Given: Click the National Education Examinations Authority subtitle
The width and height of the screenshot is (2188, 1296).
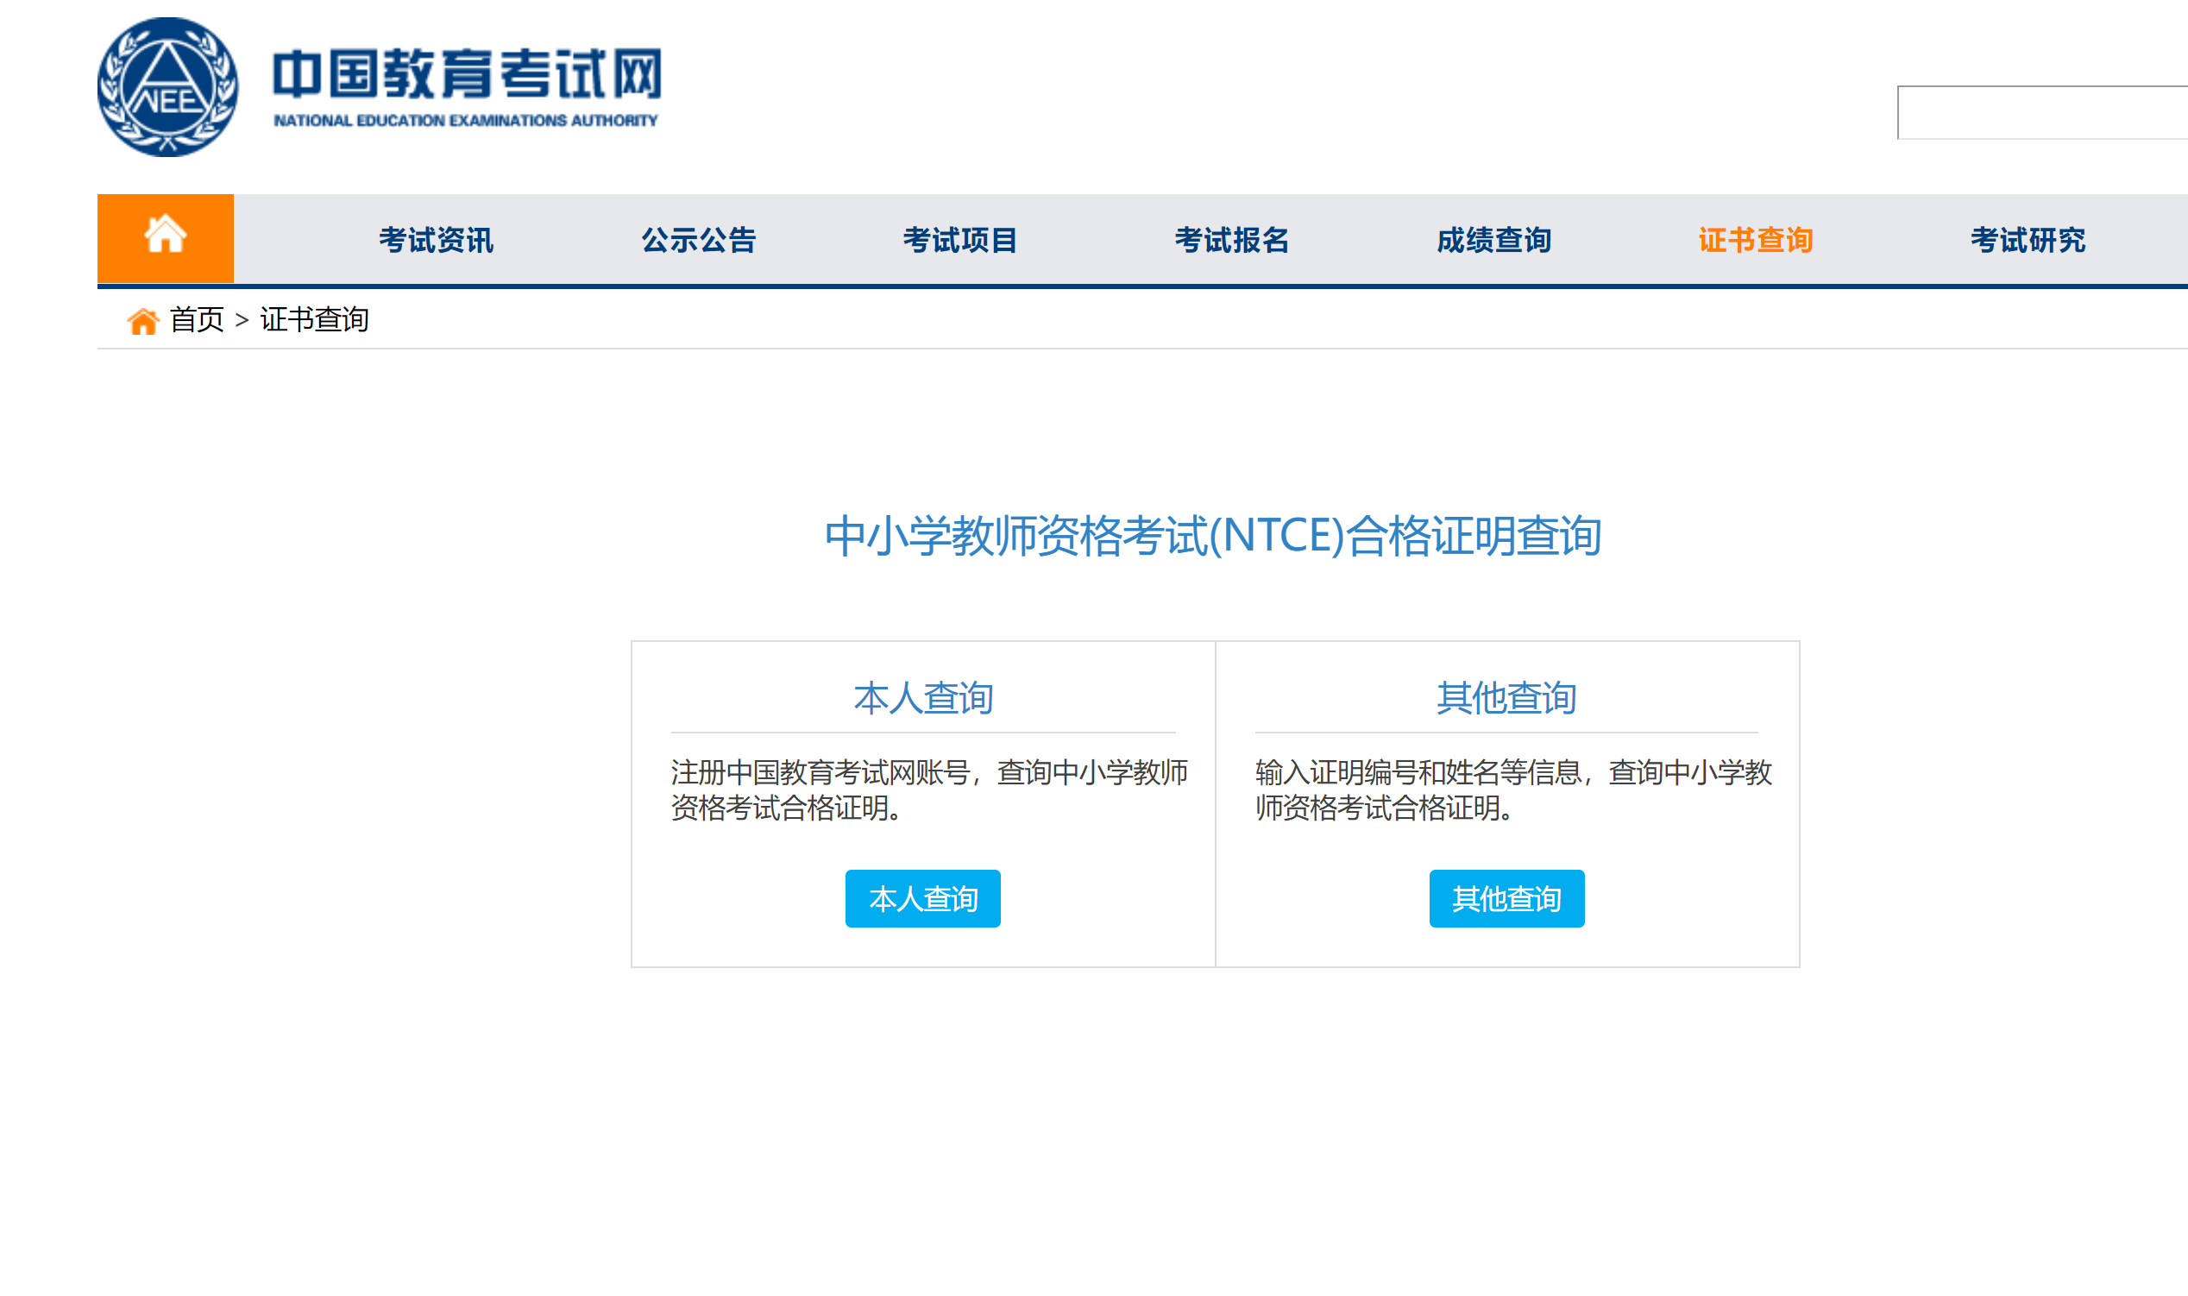Looking at the screenshot, I should [465, 121].
